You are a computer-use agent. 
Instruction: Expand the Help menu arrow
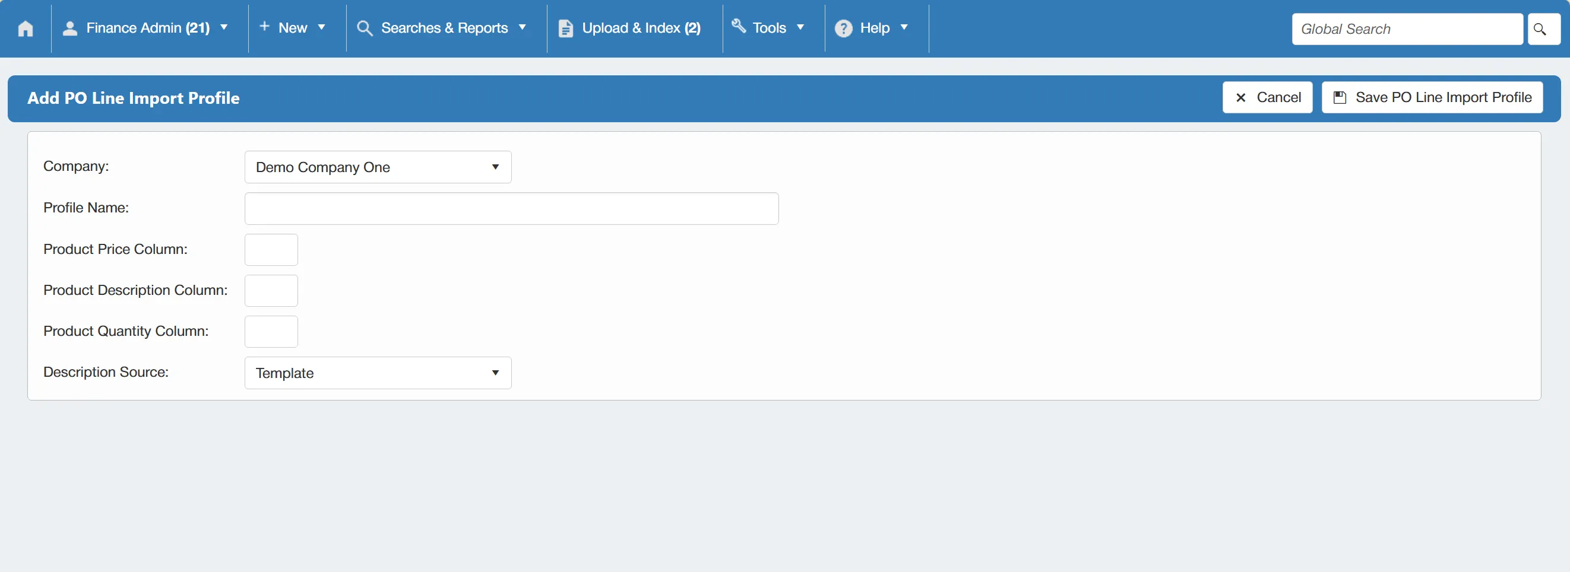pos(904,27)
